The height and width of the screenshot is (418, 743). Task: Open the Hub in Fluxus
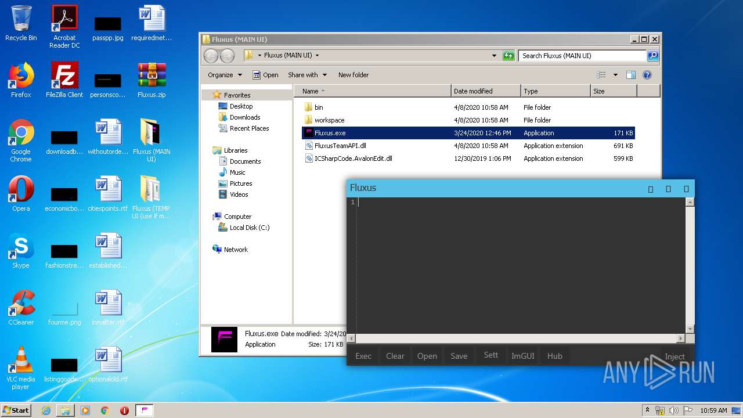(x=555, y=356)
